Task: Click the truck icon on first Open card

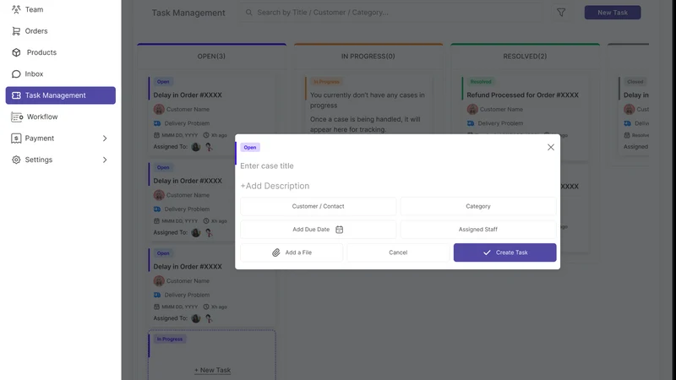Action: pyautogui.click(x=157, y=123)
